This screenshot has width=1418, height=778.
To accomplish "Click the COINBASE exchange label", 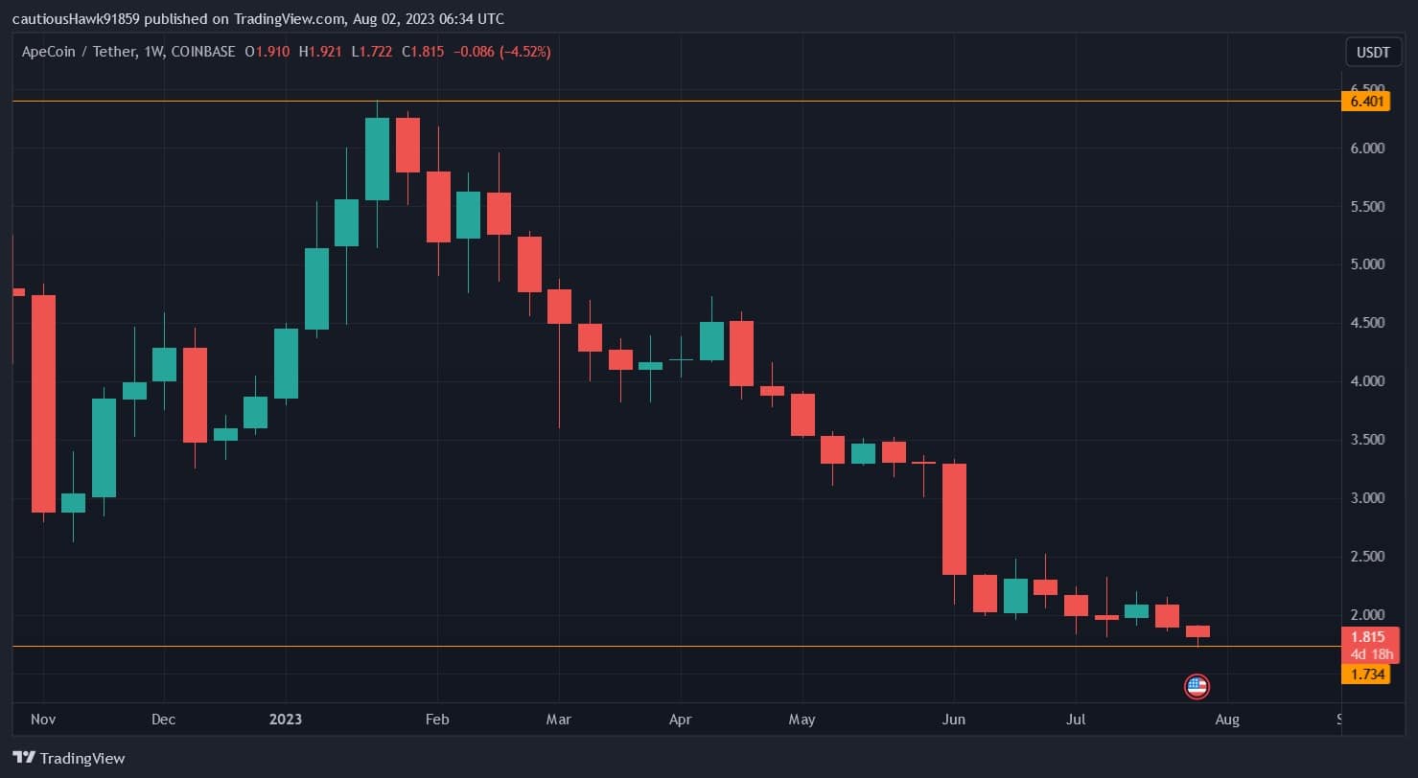I will coord(202,52).
